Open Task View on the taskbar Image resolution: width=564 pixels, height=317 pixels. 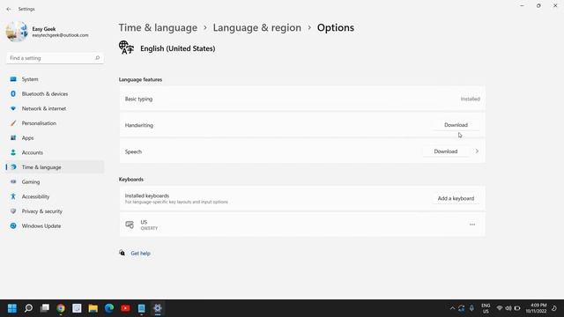tap(45, 308)
